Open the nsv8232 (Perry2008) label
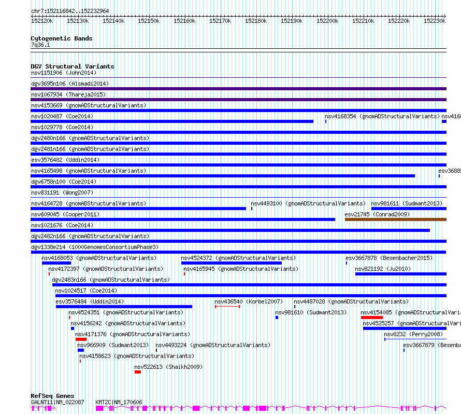 413,334
